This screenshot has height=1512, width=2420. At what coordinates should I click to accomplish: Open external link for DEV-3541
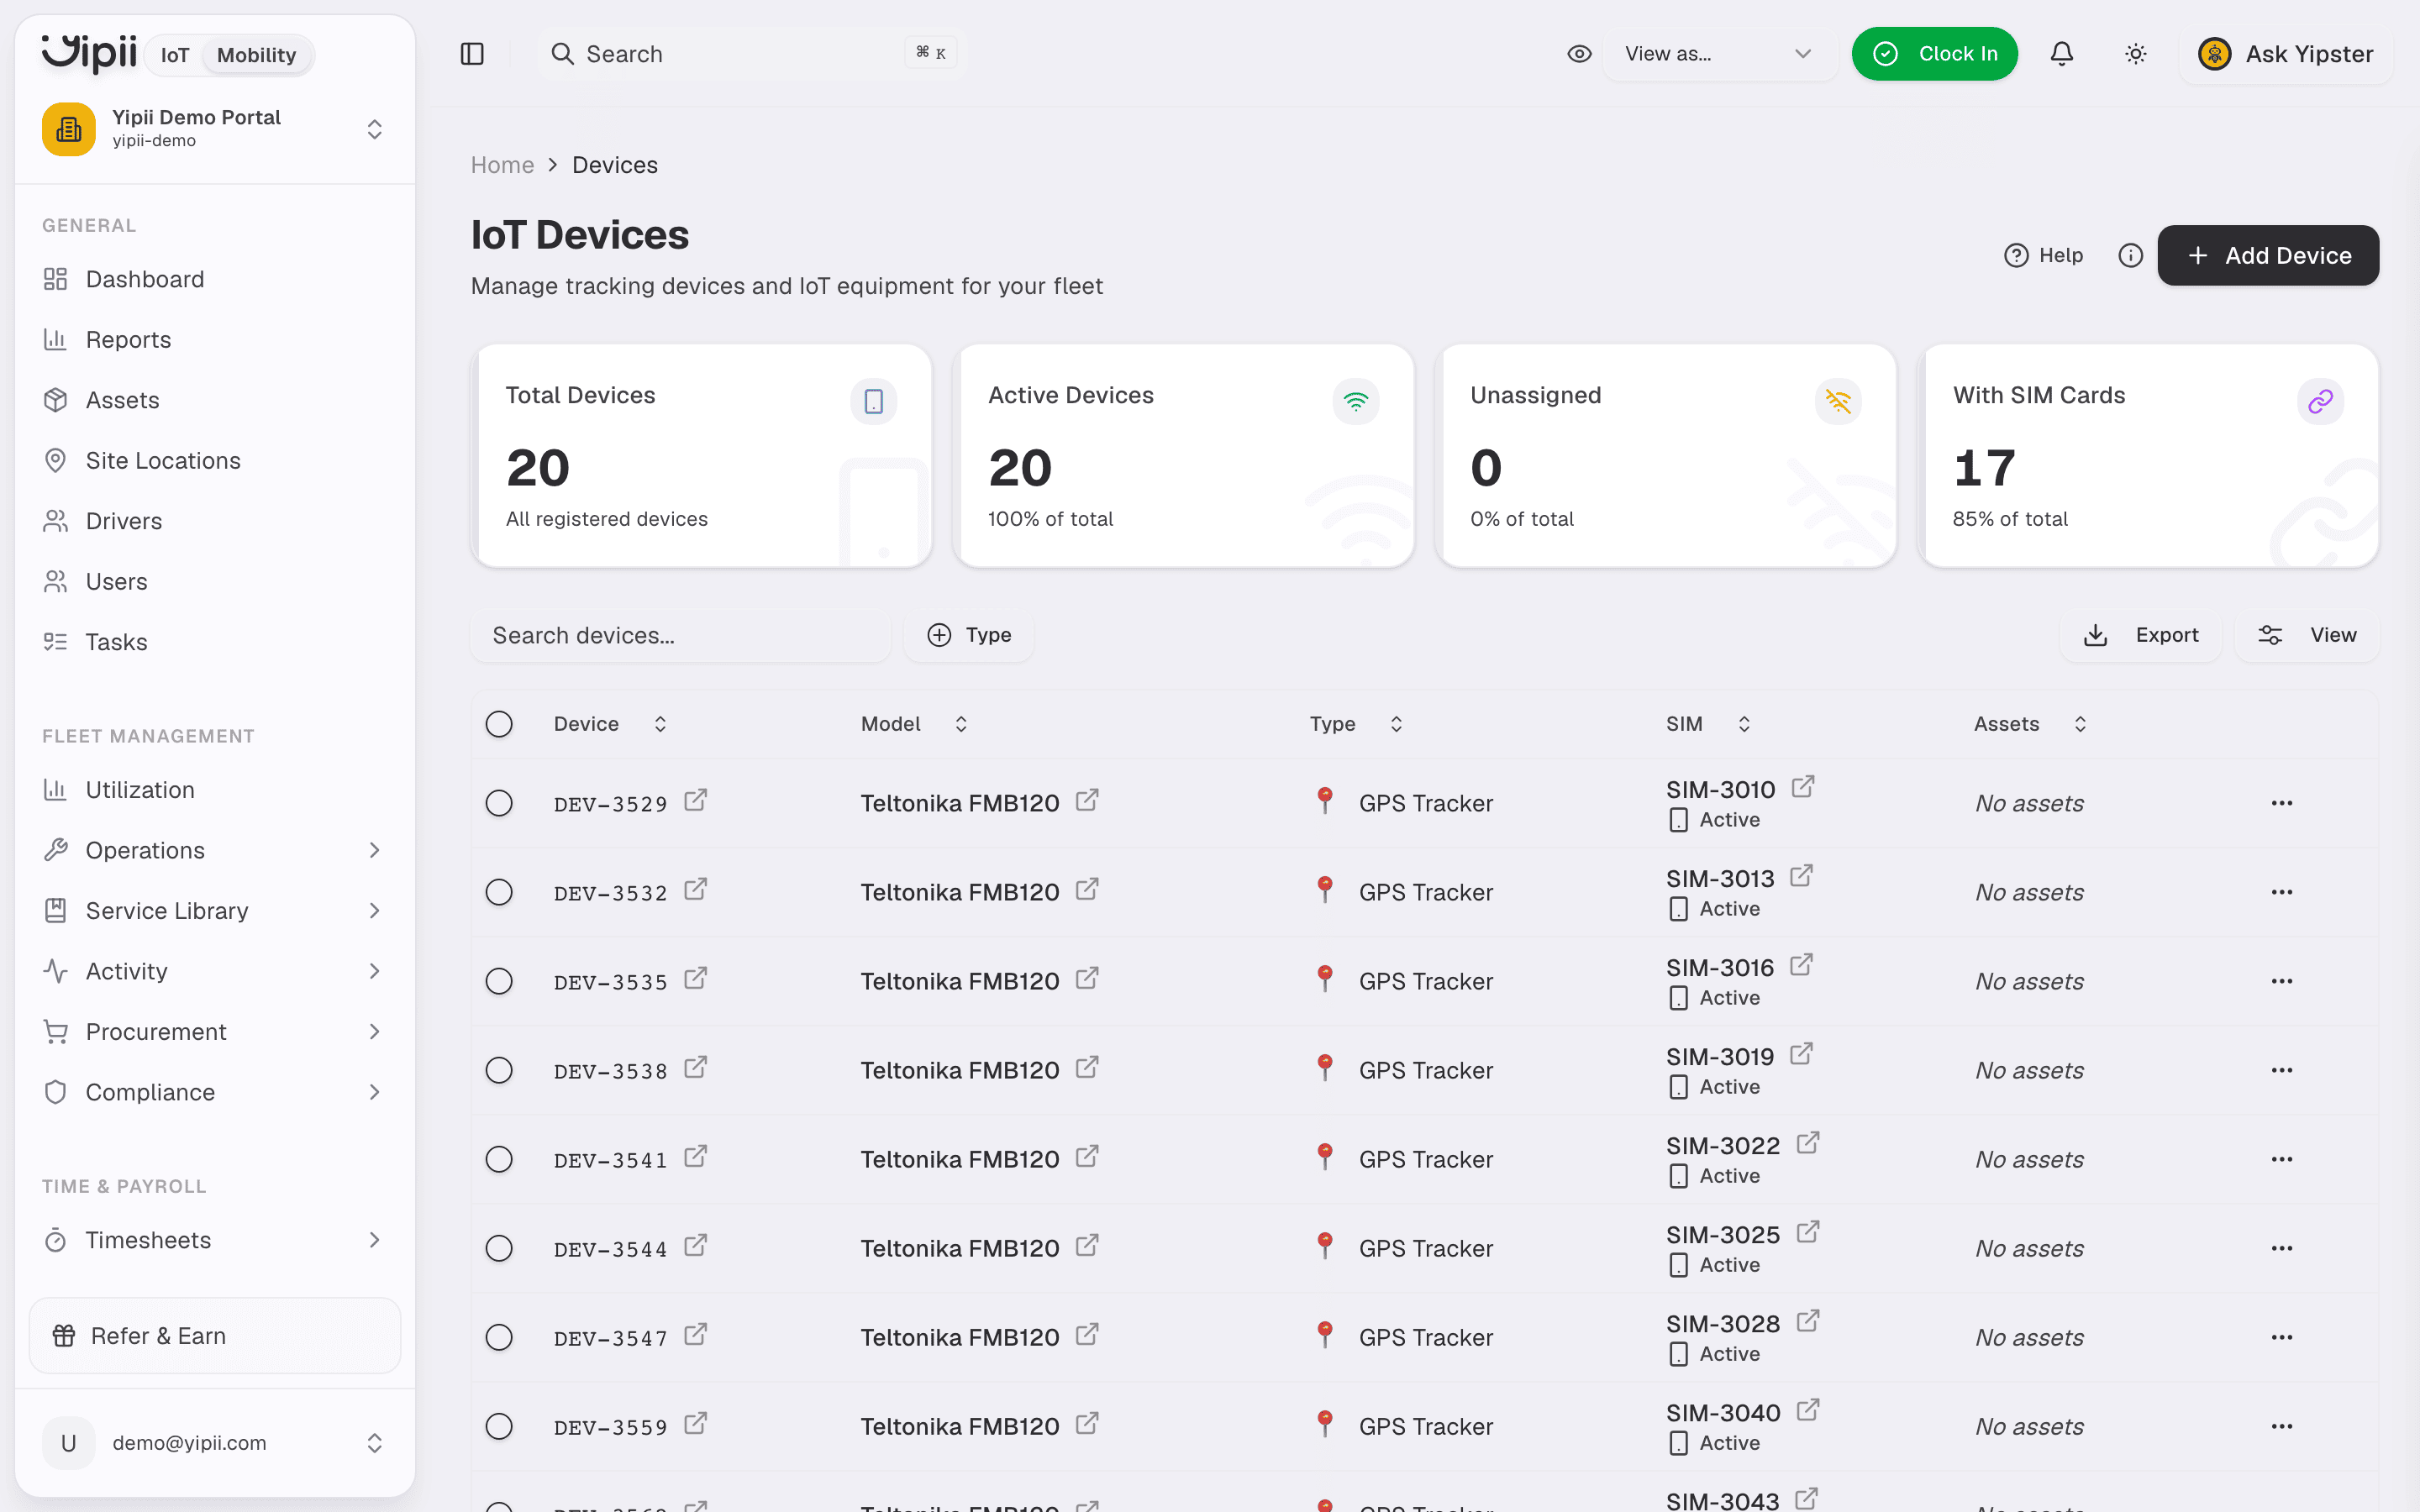tap(696, 1156)
